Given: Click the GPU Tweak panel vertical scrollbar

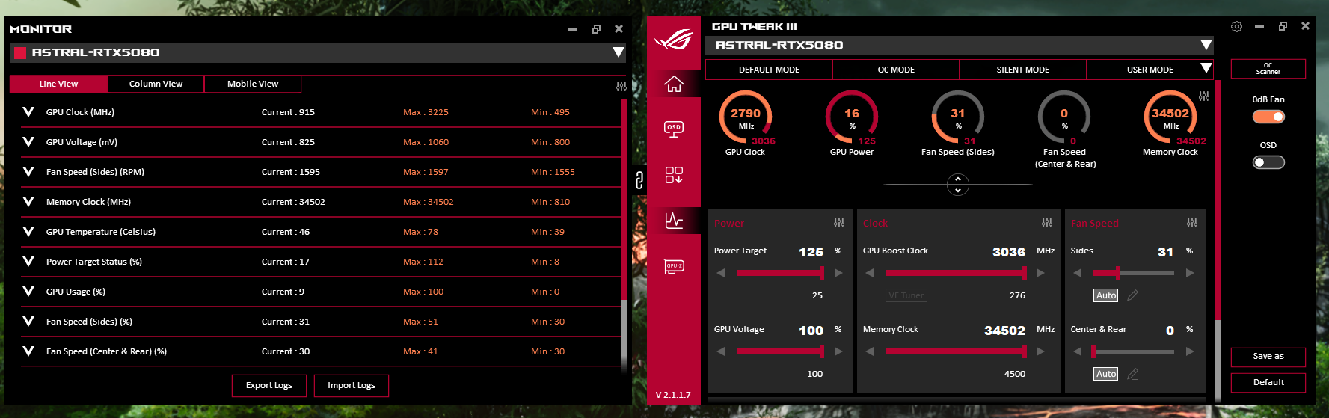Looking at the screenshot, I should 1218,239.
